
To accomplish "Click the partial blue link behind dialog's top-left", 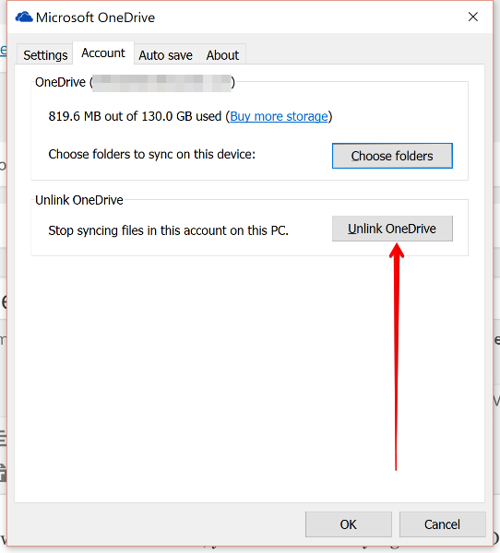I will pyautogui.click(x=3, y=50).
